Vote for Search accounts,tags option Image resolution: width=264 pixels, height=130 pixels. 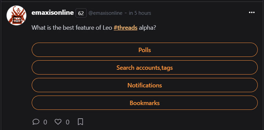[145, 67]
